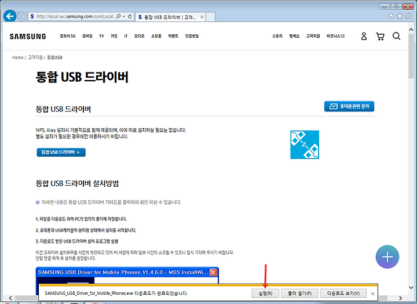
Task: Click 폴더 열기(P) in the download bar
Action: [300, 294]
